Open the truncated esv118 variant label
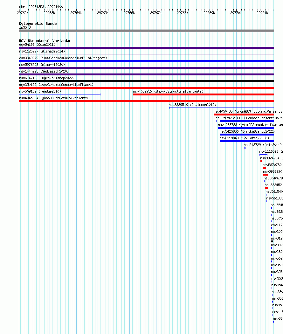The width and height of the screenshot is (283, 334). 278,312
